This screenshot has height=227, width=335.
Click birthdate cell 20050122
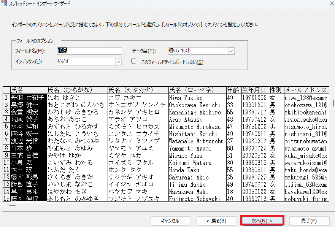click(x=255, y=191)
